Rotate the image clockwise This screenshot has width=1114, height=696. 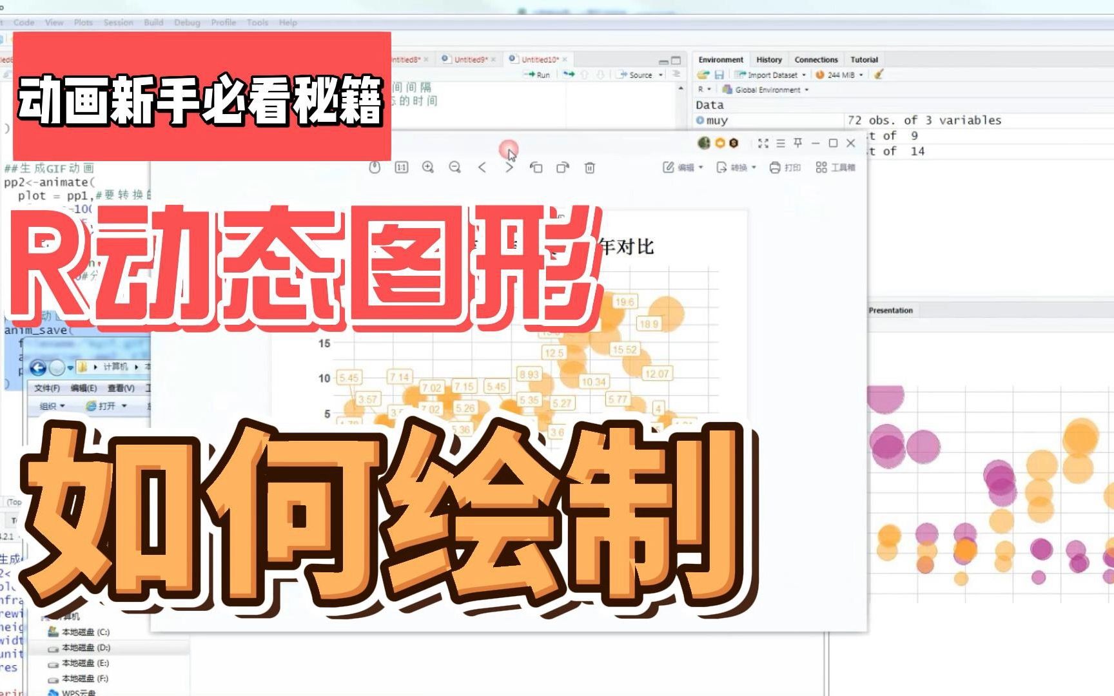point(562,167)
